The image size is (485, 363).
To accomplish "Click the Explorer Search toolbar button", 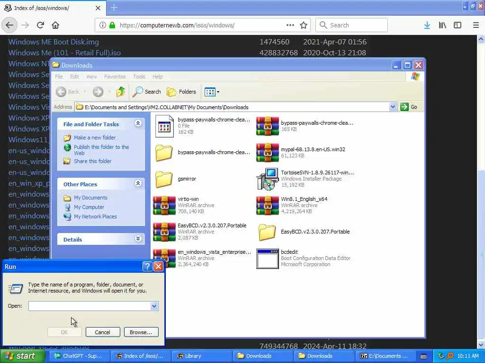I will coord(147,92).
